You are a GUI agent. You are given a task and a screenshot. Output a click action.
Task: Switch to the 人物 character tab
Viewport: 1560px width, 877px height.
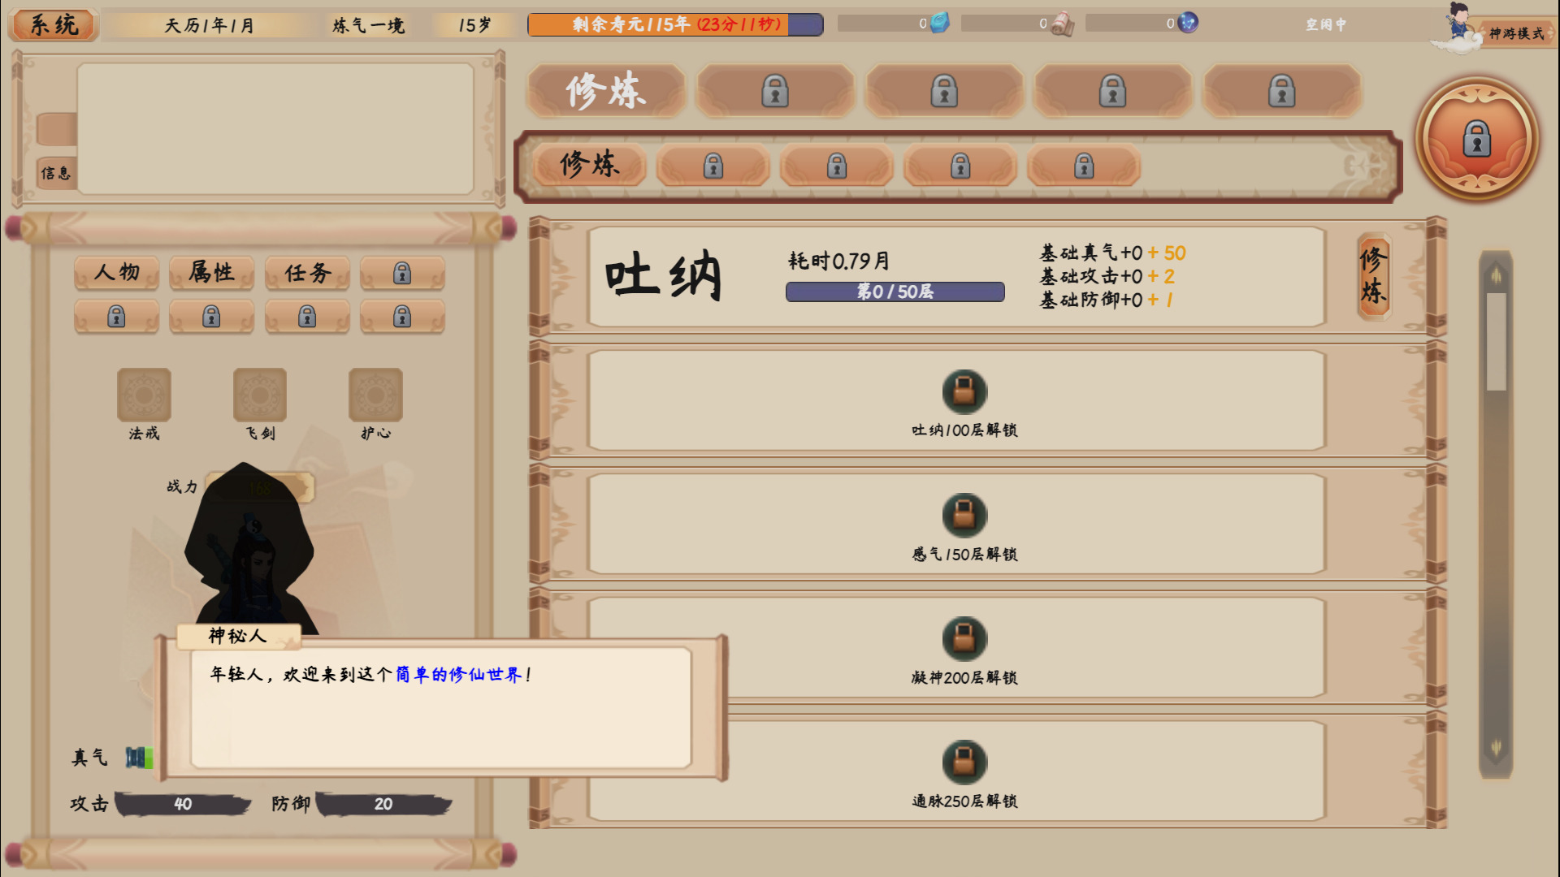click(x=116, y=272)
